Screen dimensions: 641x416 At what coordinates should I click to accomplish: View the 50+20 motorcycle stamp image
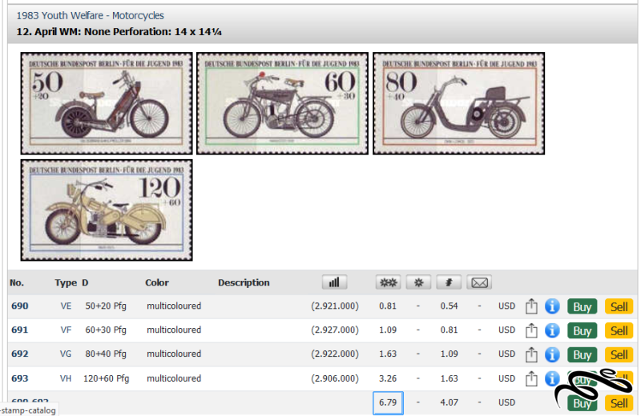[x=107, y=103]
